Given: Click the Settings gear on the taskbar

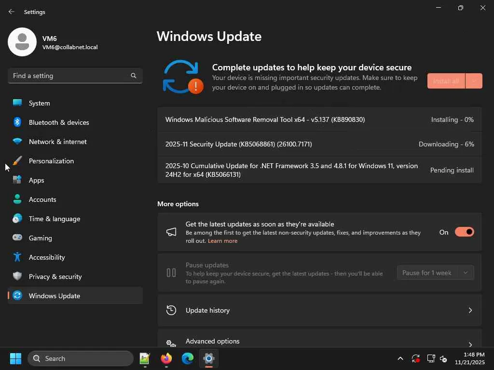Looking at the screenshot, I should 208,358.
